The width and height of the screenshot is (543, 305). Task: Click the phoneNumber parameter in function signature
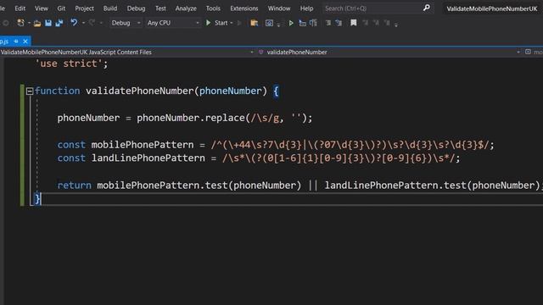pyautogui.click(x=230, y=91)
